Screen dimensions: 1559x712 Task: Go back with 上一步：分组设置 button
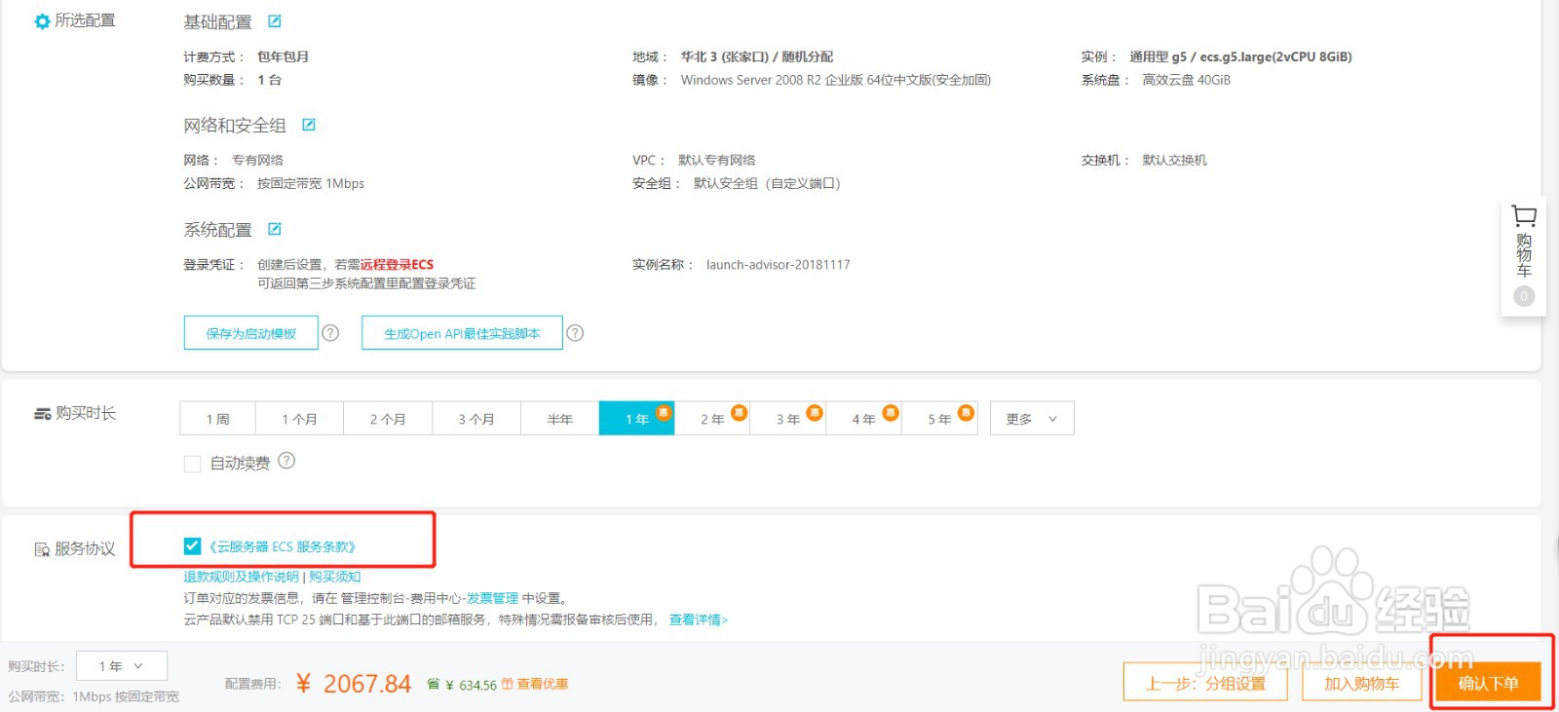(1205, 683)
